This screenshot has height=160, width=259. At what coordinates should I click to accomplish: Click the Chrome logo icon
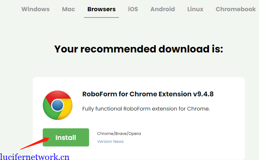click(58, 105)
